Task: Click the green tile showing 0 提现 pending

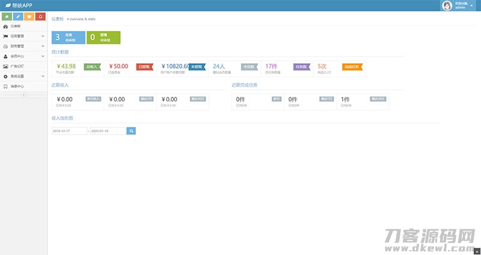Action: point(103,37)
